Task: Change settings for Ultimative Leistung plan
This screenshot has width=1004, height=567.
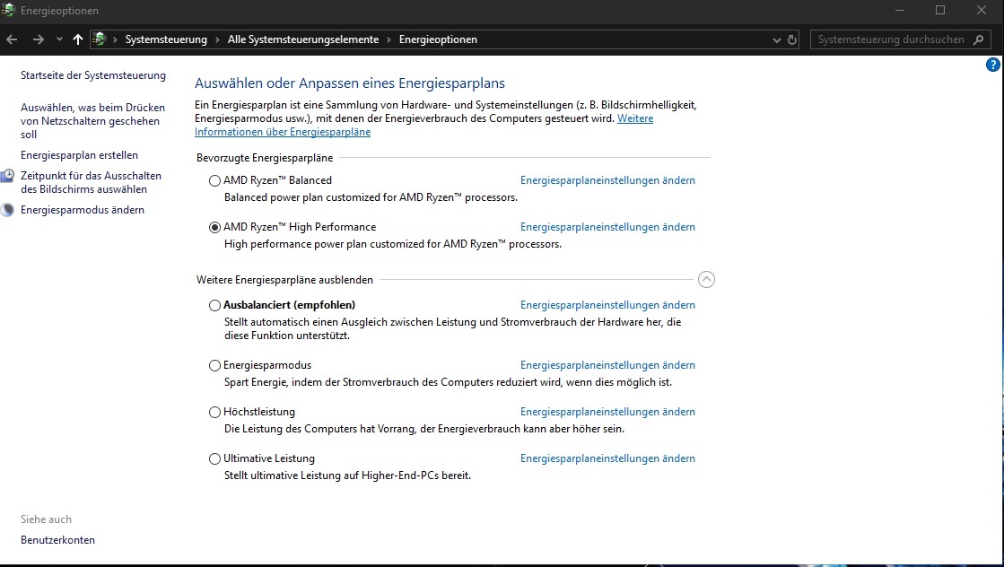Action: (607, 458)
